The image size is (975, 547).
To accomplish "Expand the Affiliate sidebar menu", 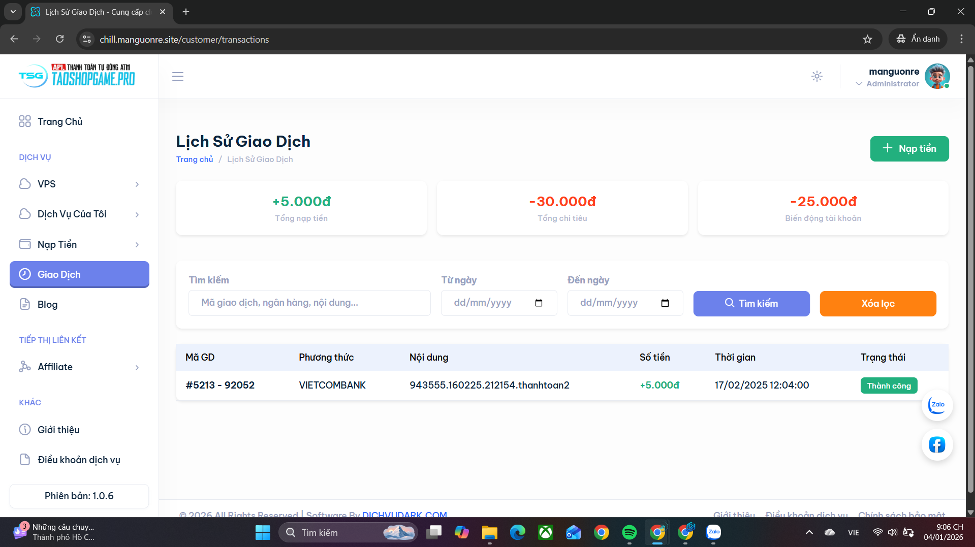I will click(x=79, y=367).
